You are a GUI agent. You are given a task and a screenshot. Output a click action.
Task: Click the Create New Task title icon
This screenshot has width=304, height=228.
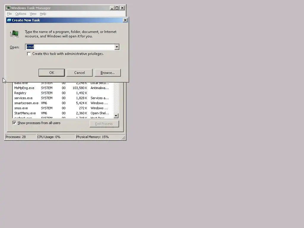coord(9,20)
